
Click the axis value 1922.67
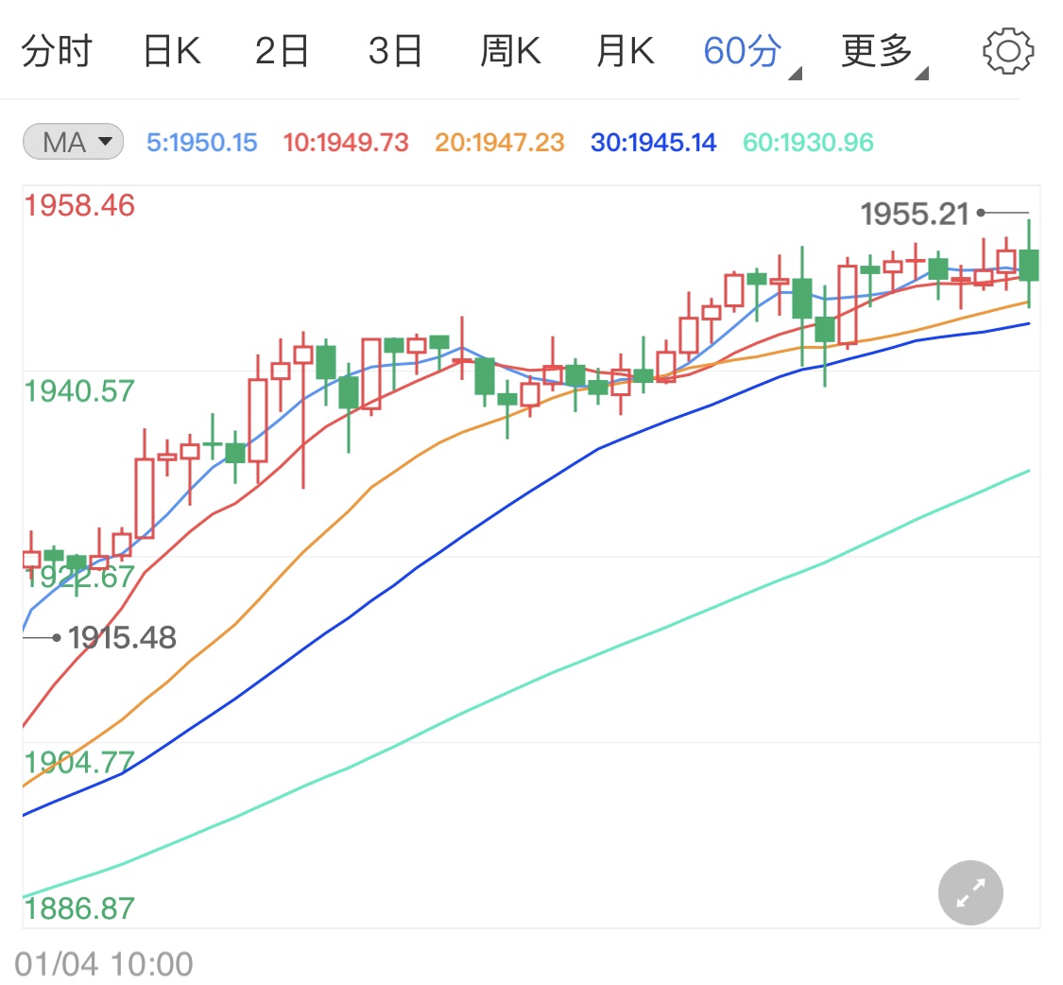click(x=79, y=577)
